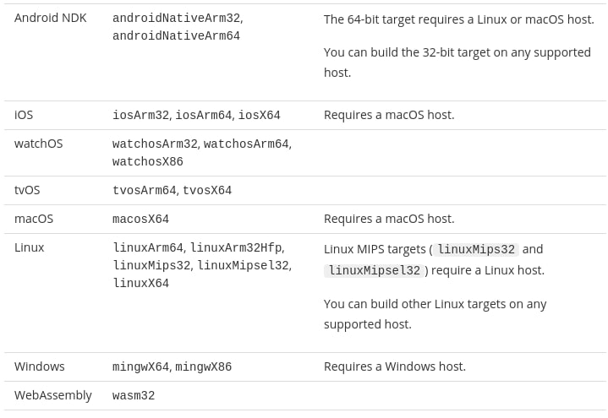The image size is (608, 418).
Task: Select the tvosArm64 target name
Action: [x=145, y=190]
